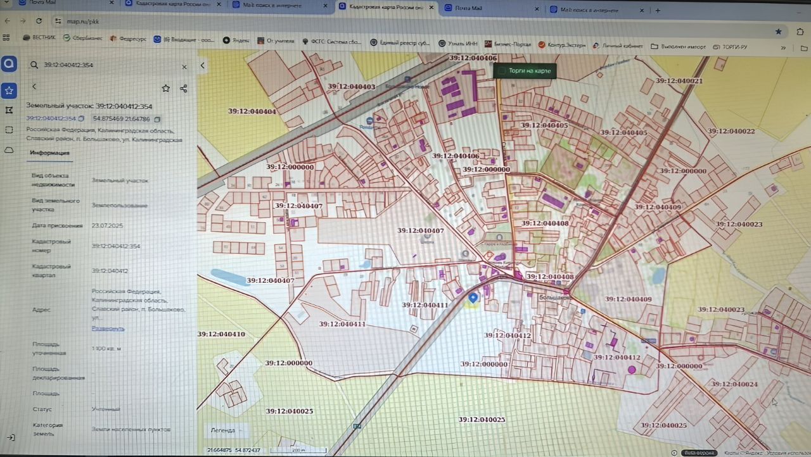Open the Выполнен импорт bookmarks folder

(x=677, y=46)
